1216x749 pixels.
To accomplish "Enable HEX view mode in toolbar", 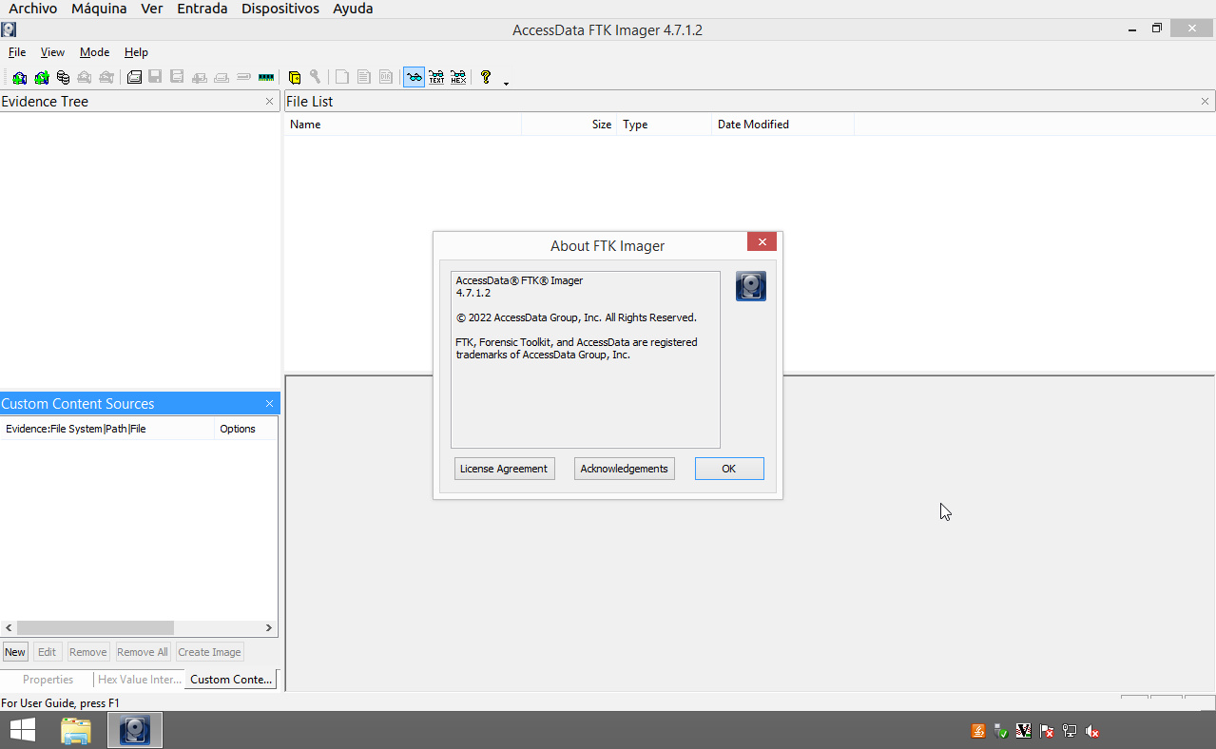I will 458,78.
